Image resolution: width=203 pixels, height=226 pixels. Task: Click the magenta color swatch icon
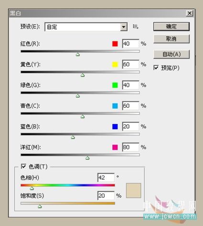[x=115, y=147]
